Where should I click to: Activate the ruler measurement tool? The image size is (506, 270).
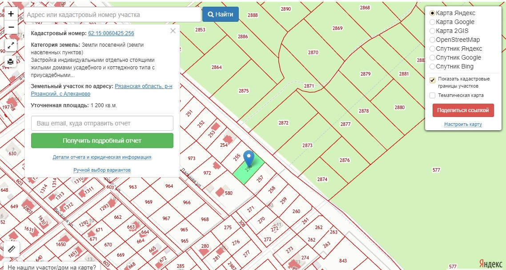click(x=12, y=249)
